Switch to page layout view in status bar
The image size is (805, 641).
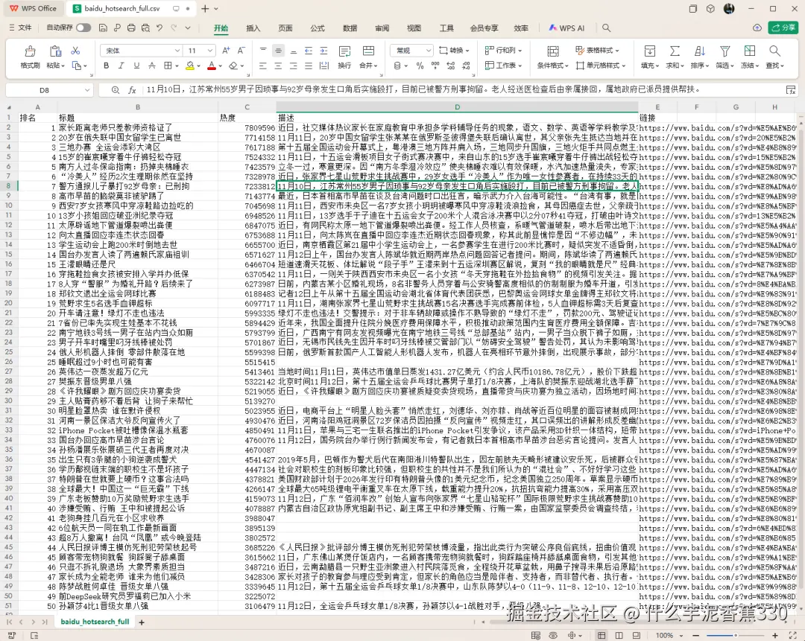click(619, 635)
